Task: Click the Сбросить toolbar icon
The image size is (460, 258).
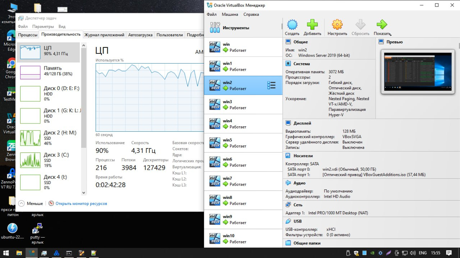Action: click(x=360, y=25)
